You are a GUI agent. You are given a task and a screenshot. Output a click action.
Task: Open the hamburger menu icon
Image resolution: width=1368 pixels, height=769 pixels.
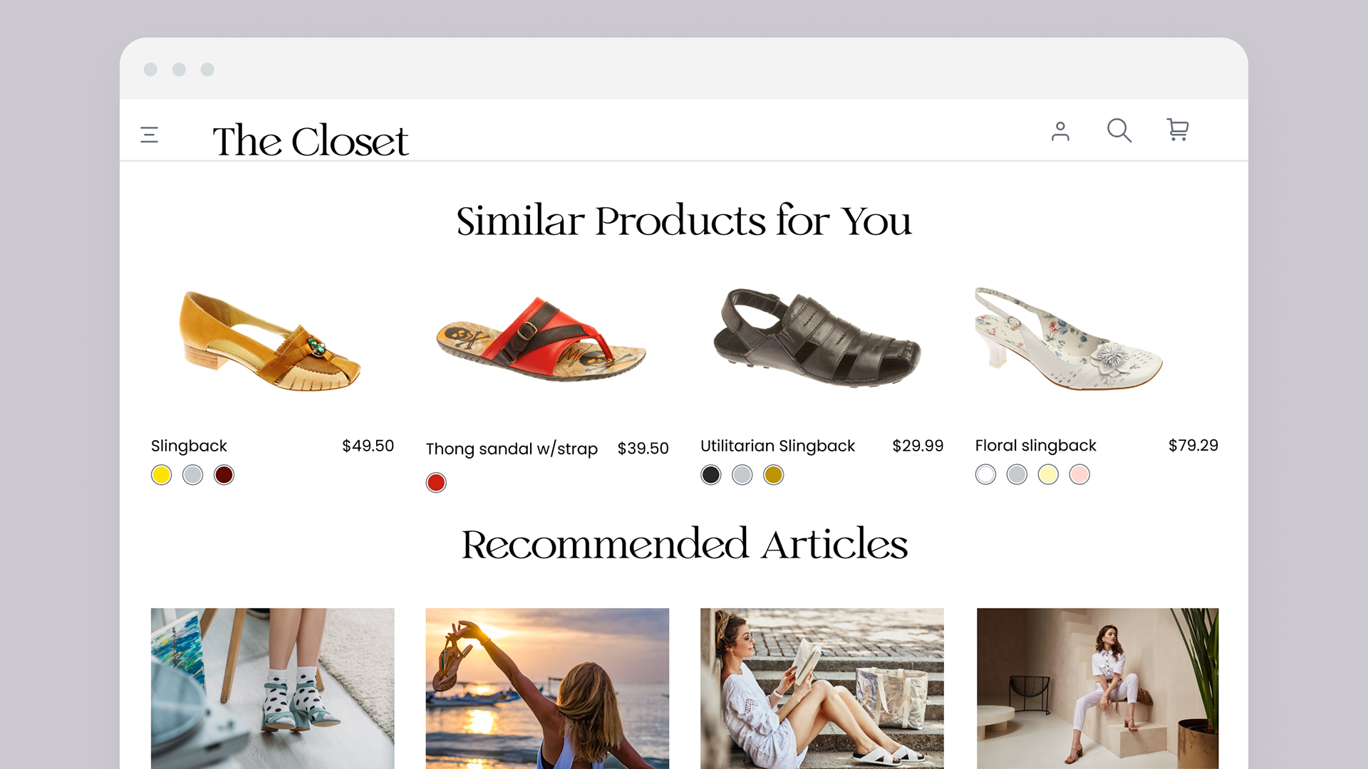tap(150, 135)
